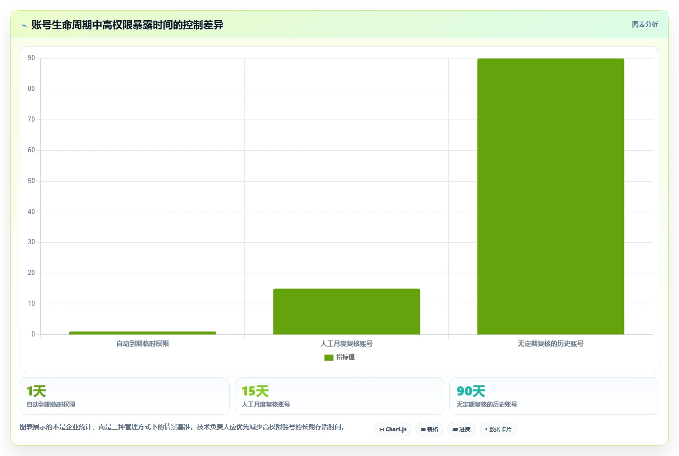Click 自动到期临时权限 caption under 1天
Screen dimensions: 679x456
click(51, 405)
